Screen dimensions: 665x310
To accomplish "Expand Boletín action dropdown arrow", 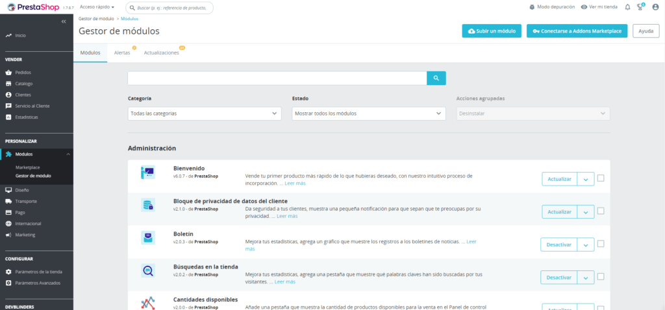I will click(586, 244).
